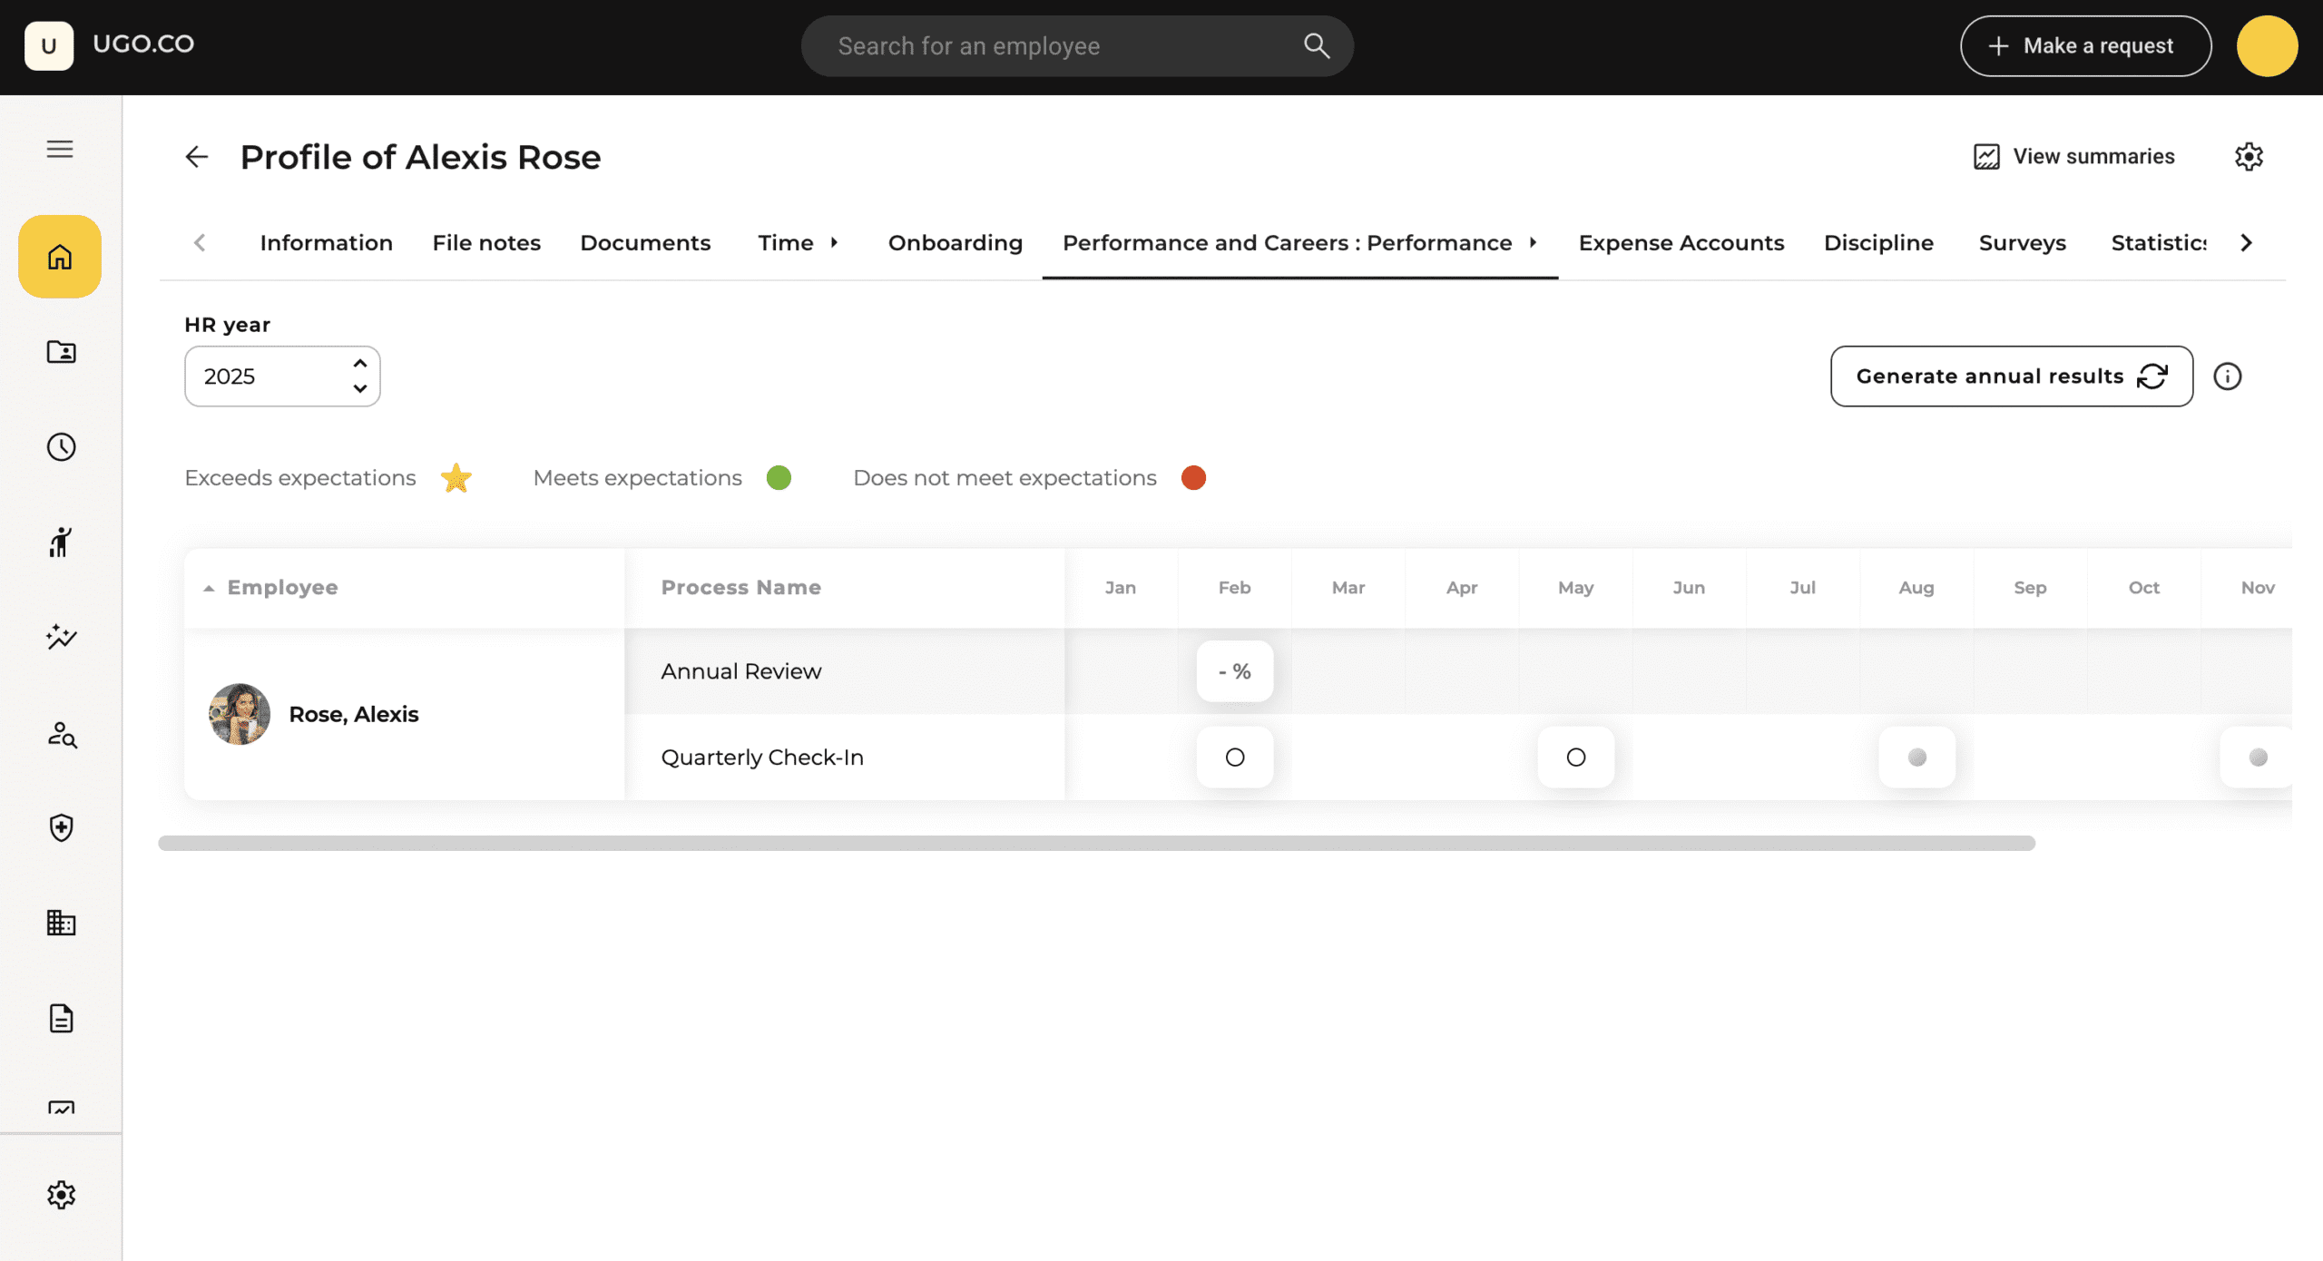Click the Annual Review process name

(740, 671)
